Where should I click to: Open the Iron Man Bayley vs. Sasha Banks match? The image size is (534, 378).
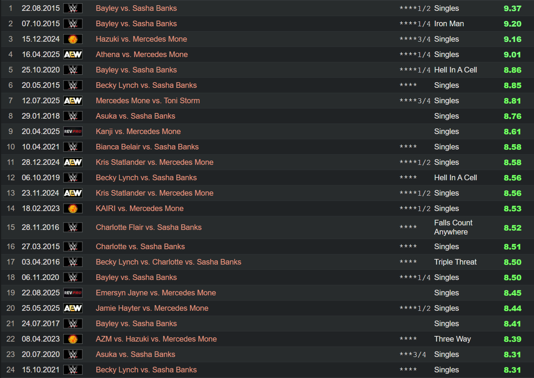tap(136, 24)
